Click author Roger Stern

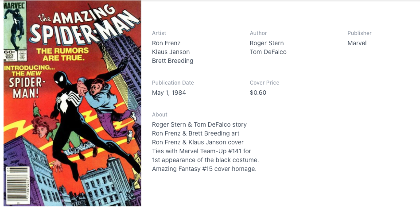[267, 43]
